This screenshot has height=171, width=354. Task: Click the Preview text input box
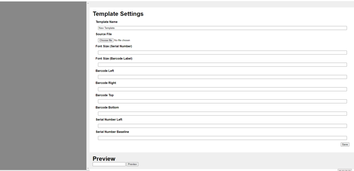pyautogui.click(x=109, y=164)
